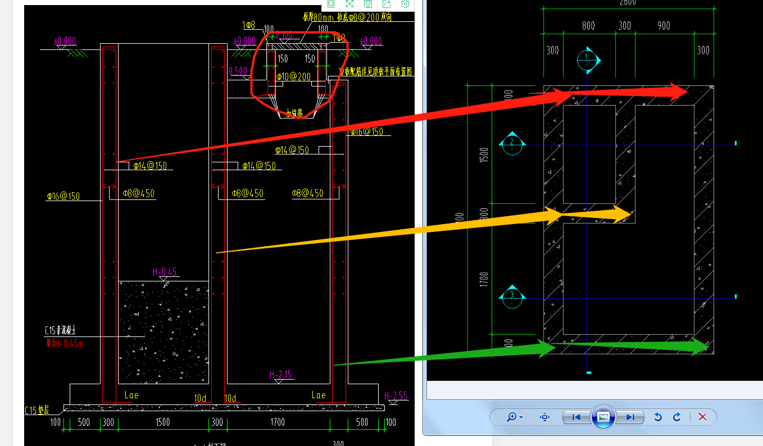Go to previous image in photo viewer
The width and height of the screenshot is (763, 446).
click(576, 417)
